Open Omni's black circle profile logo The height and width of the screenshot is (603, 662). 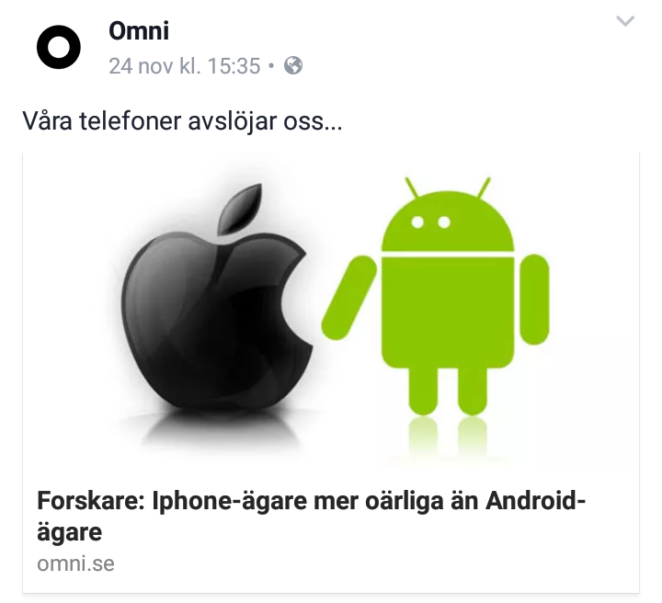tap(58, 47)
